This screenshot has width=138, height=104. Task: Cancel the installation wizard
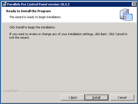point(122,98)
